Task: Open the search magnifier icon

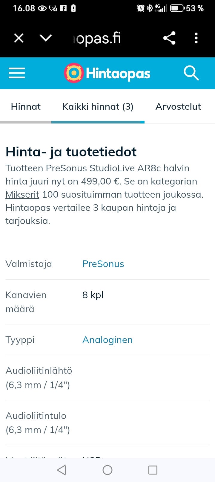Action: point(191,73)
